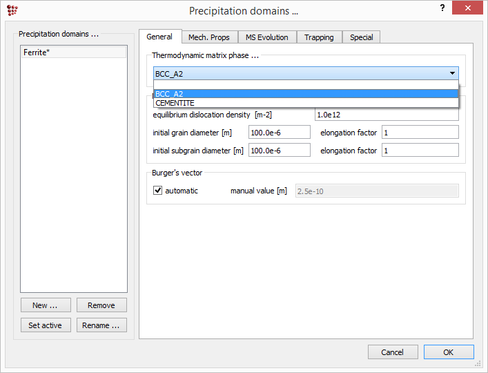
Task: Click the Remove button
Action: 101,305
